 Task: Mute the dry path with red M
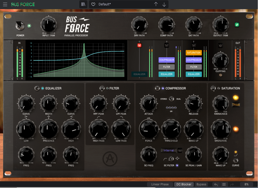pyautogui.click(x=139, y=45)
